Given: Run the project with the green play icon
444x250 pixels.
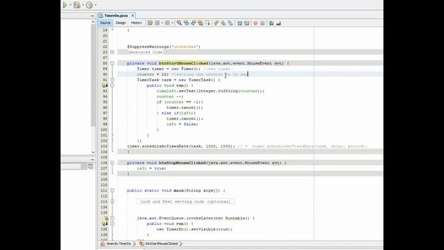Looking at the screenshot, I should (65, 5).
